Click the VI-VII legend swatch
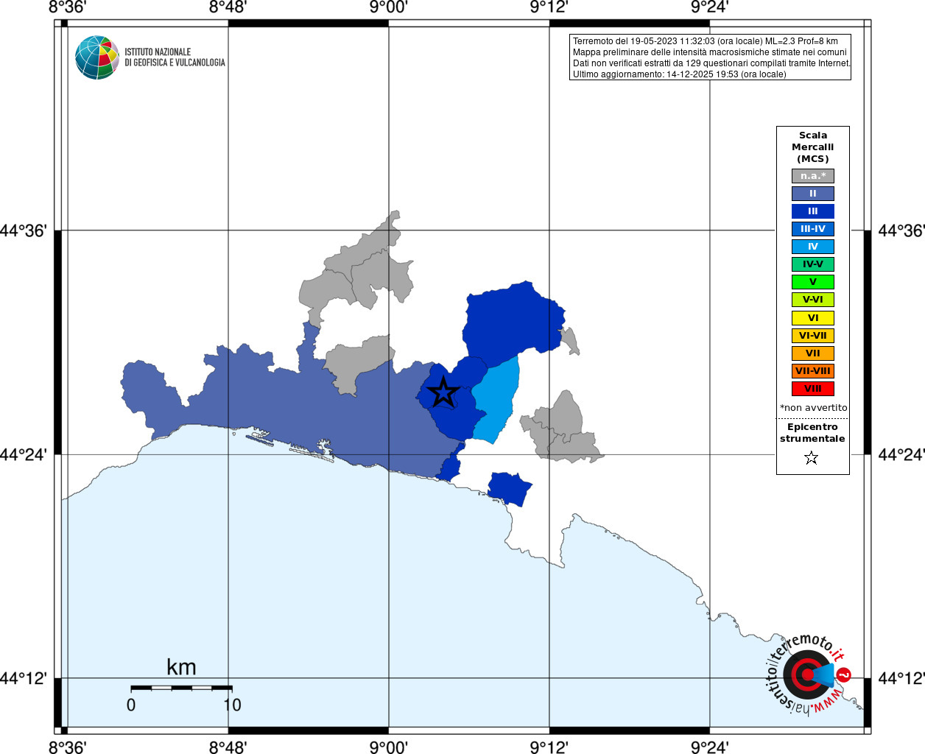The width and height of the screenshot is (925, 754). [x=813, y=336]
